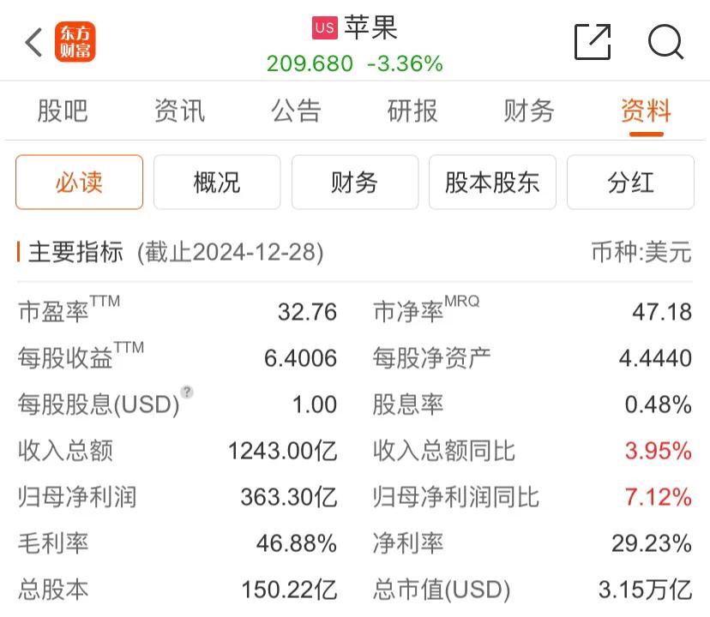Open the 公告 tab
The width and height of the screenshot is (710, 617).
pos(296,111)
